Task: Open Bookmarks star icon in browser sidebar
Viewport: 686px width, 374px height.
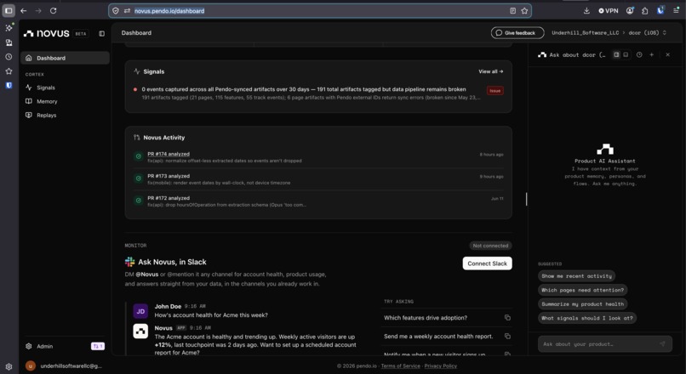Action: (9, 71)
